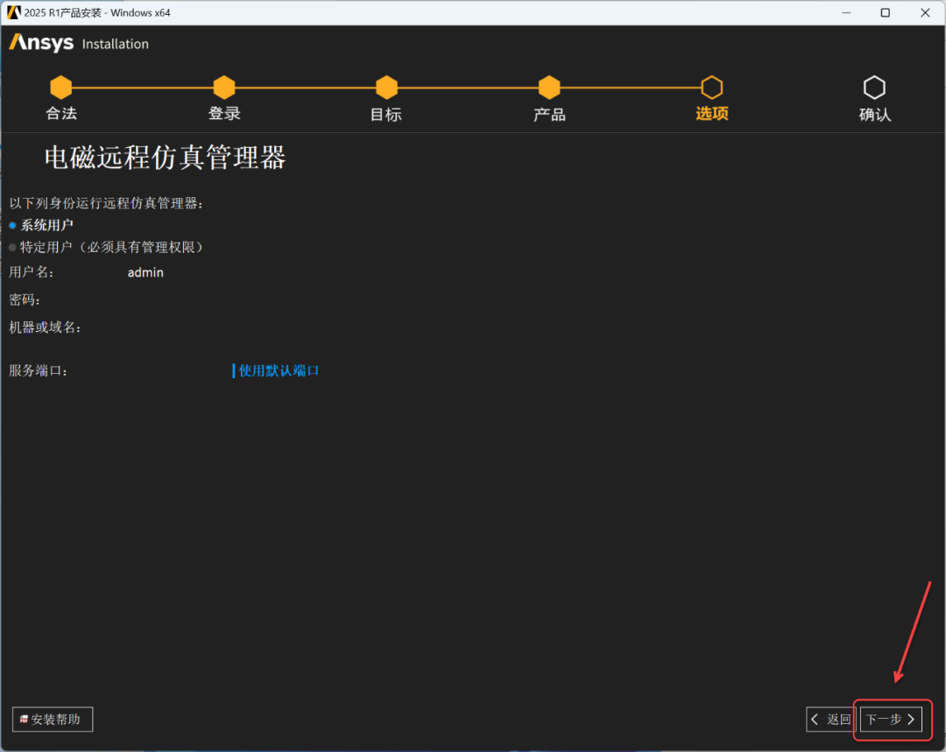Screen dimensions: 946x752
Task: Click the 产品 step hexagon icon
Action: pos(549,87)
